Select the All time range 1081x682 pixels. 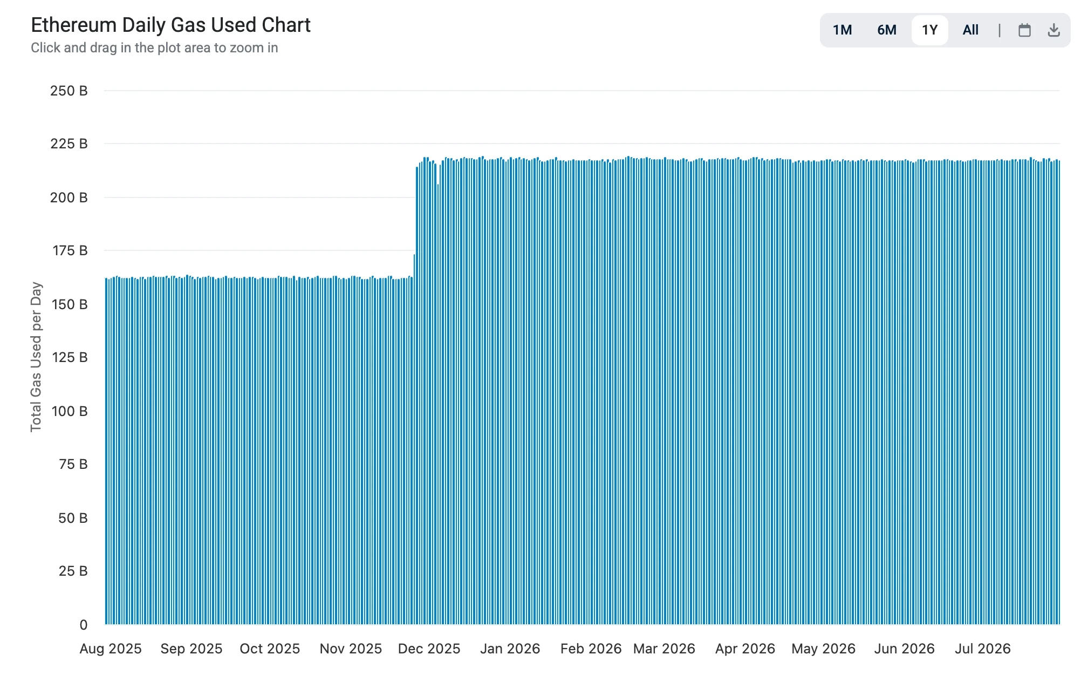(970, 30)
